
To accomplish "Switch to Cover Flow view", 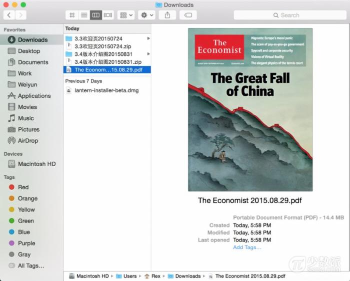I will 108,15.
